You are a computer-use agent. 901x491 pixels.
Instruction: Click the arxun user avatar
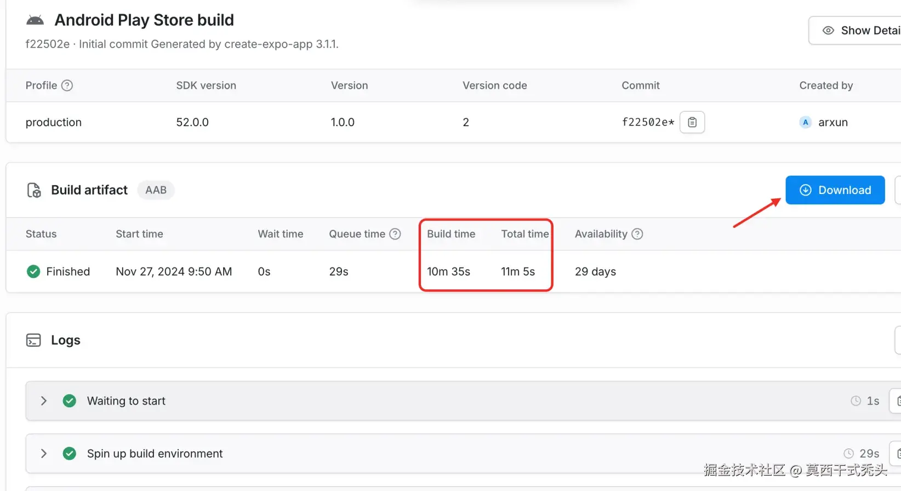point(805,122)
